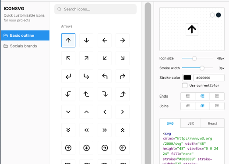Viewport: 229px width, 164px height.
Task: Select the circled arrow down icon
Action: tap(86, 148)
